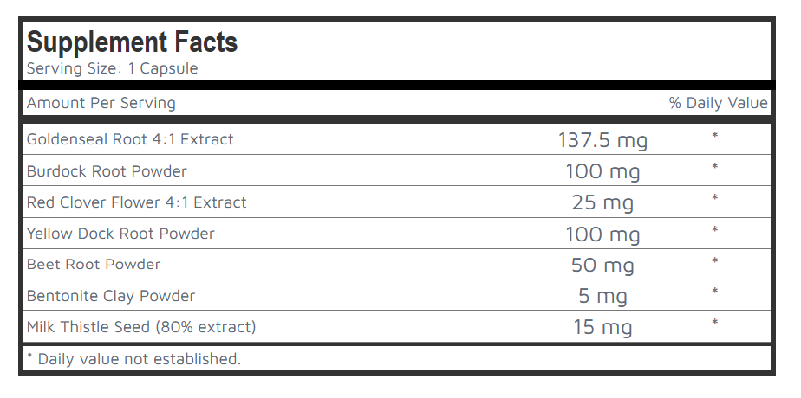This screenshot has width=801, height=398.
Task: Click the 25 mg amount value
Action: pyautogui.click(x=602, y=203)
